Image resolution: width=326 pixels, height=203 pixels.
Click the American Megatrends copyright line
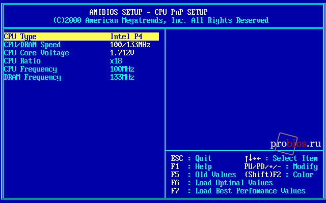161,20
